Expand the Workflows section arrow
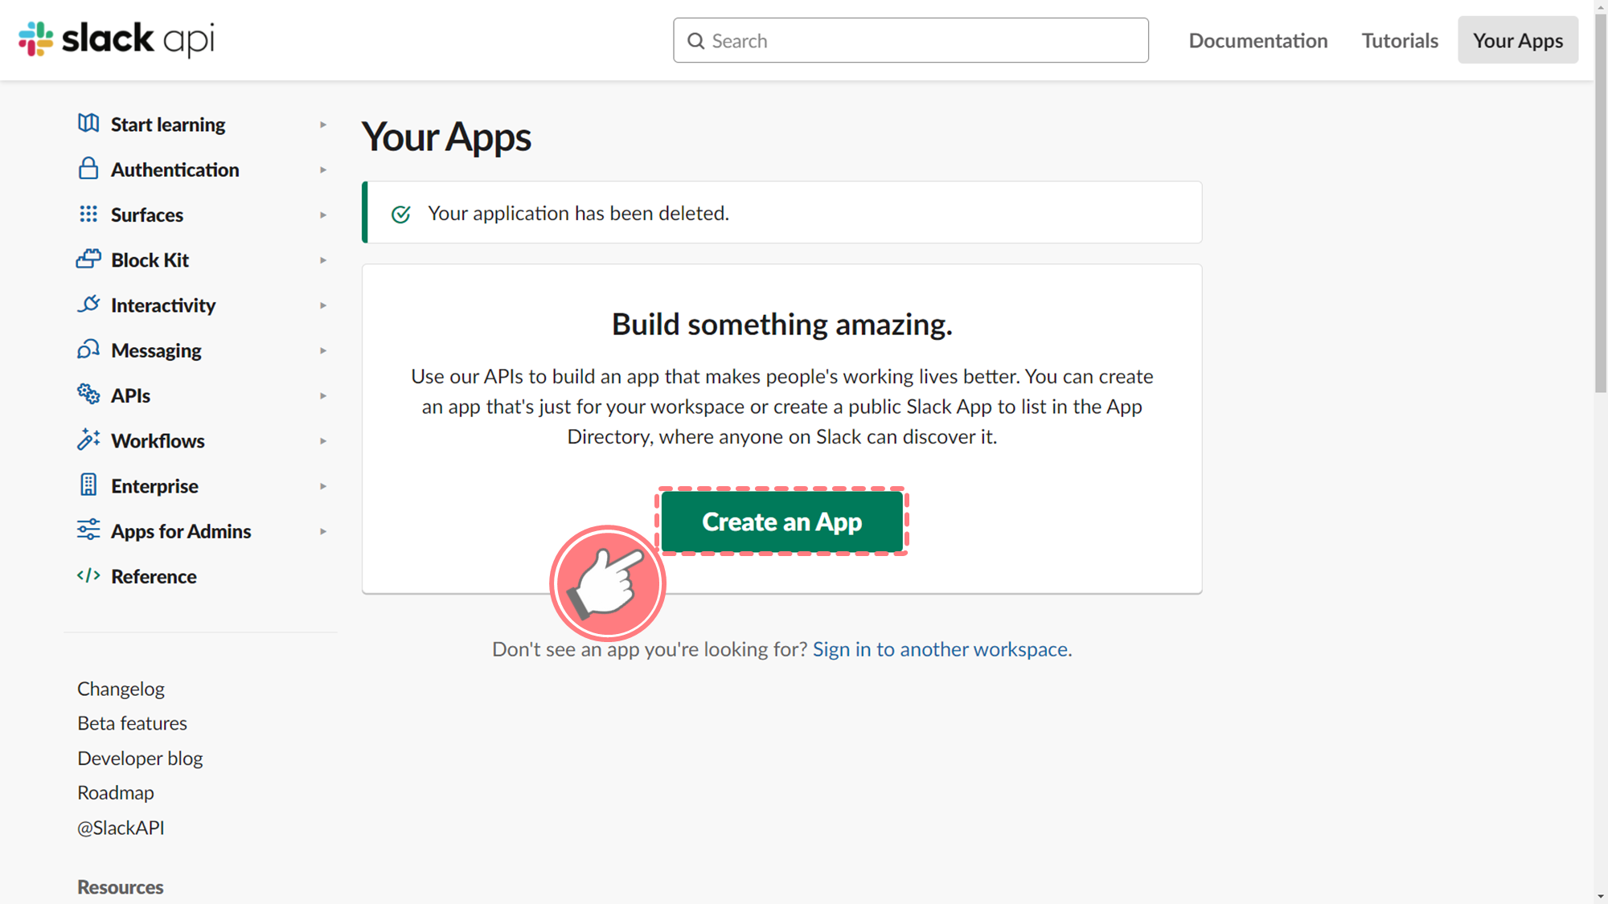 323,441
